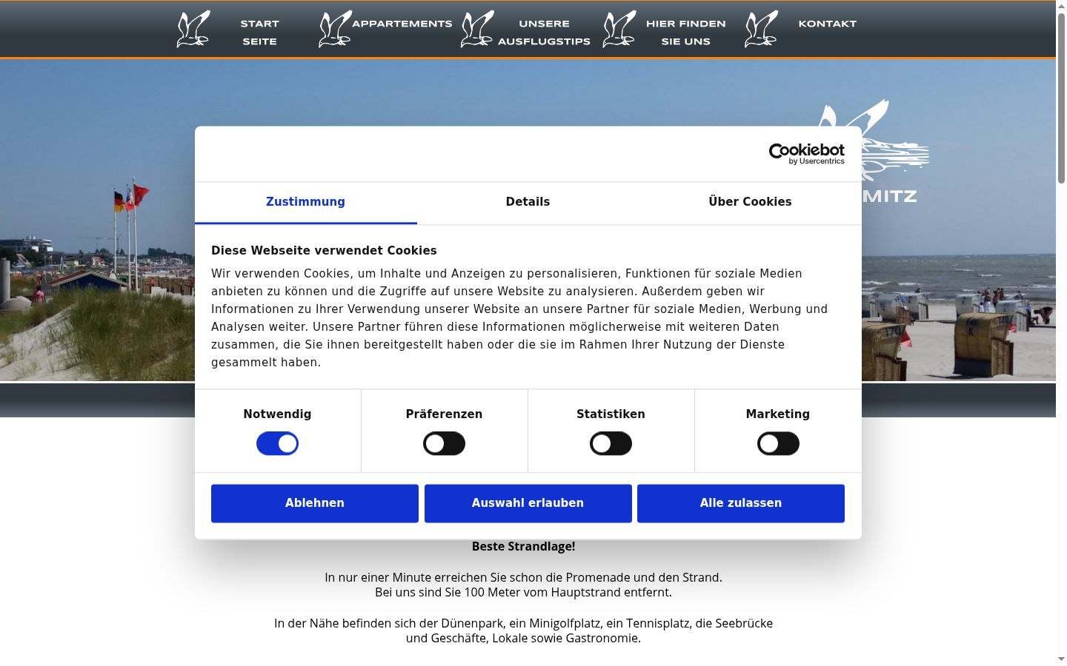This screenshot has width=1067, height=666.
Task: Click the 'Präferenzen' category label
Action: pyautogui.click(x=444, y=414)
